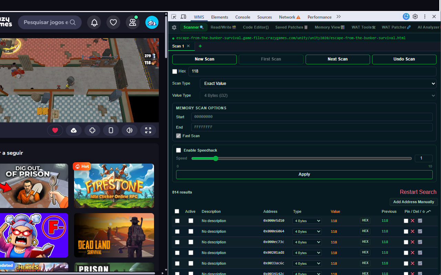Open the graph icon for address 0x0033ac6c
This screenshot has height=275, width=441.
pos(420,263)
